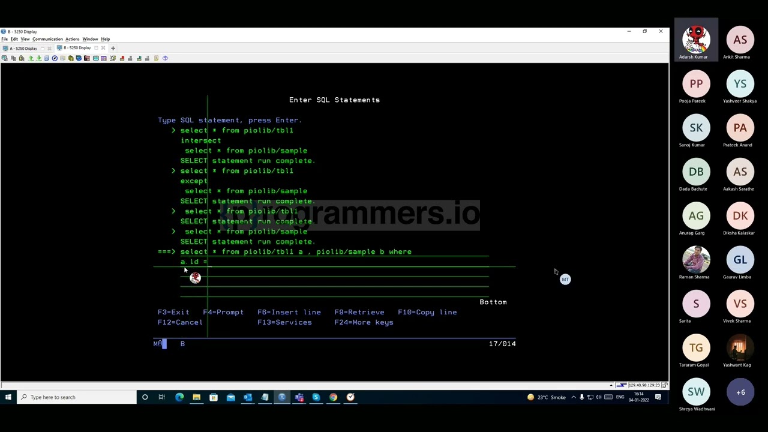Click the first toolbar icon with overlapping screens
This screenshot has width=768, height=432.
tap(4, 58)
